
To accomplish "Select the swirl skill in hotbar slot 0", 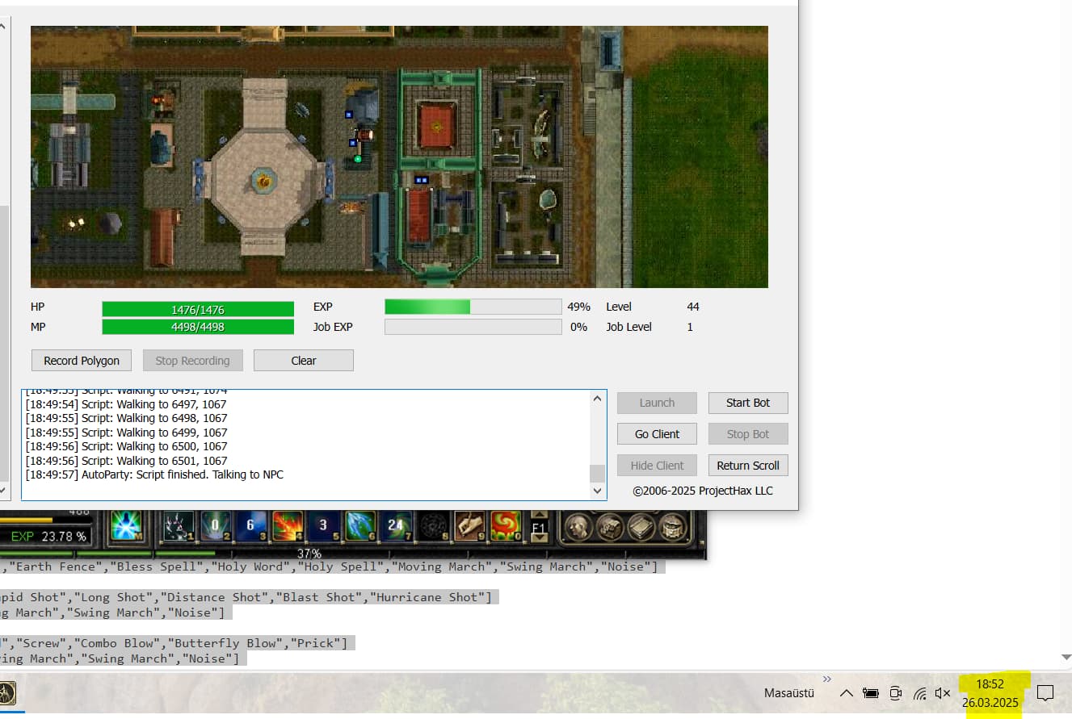I will 506,526.
